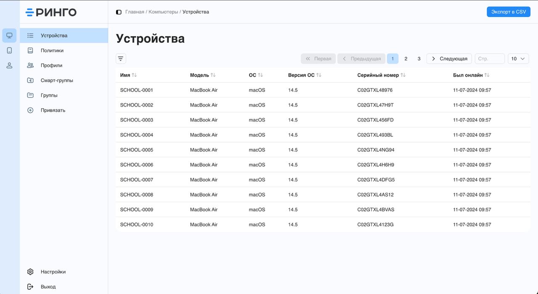Collapse the sidebar using the toggle near breadcrumbs
This screenshot has height=294, width=538.
point(119,12)
